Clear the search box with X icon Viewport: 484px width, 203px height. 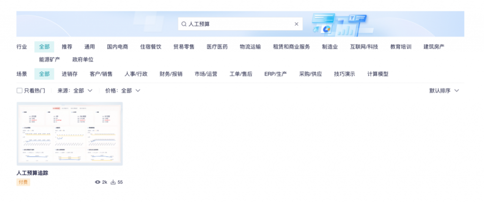(x=296, y=24)
